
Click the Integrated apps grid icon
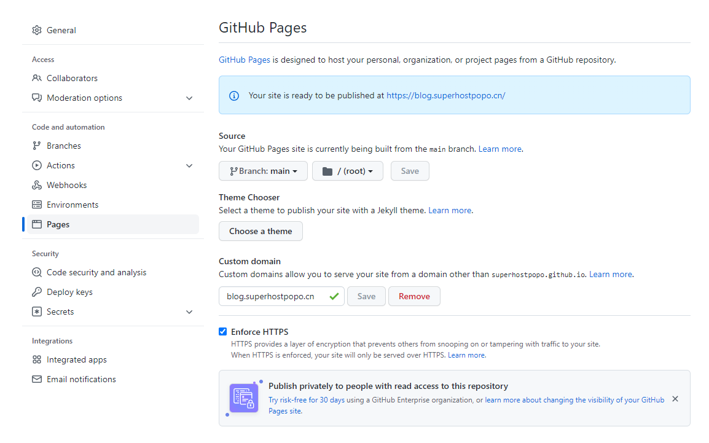coord(37,359)
